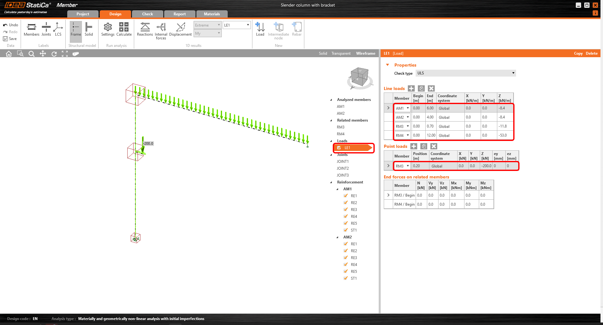Toggle the LE1 load checkbox
The height and width of the screenshot is (325, 603).
[339, 148]
